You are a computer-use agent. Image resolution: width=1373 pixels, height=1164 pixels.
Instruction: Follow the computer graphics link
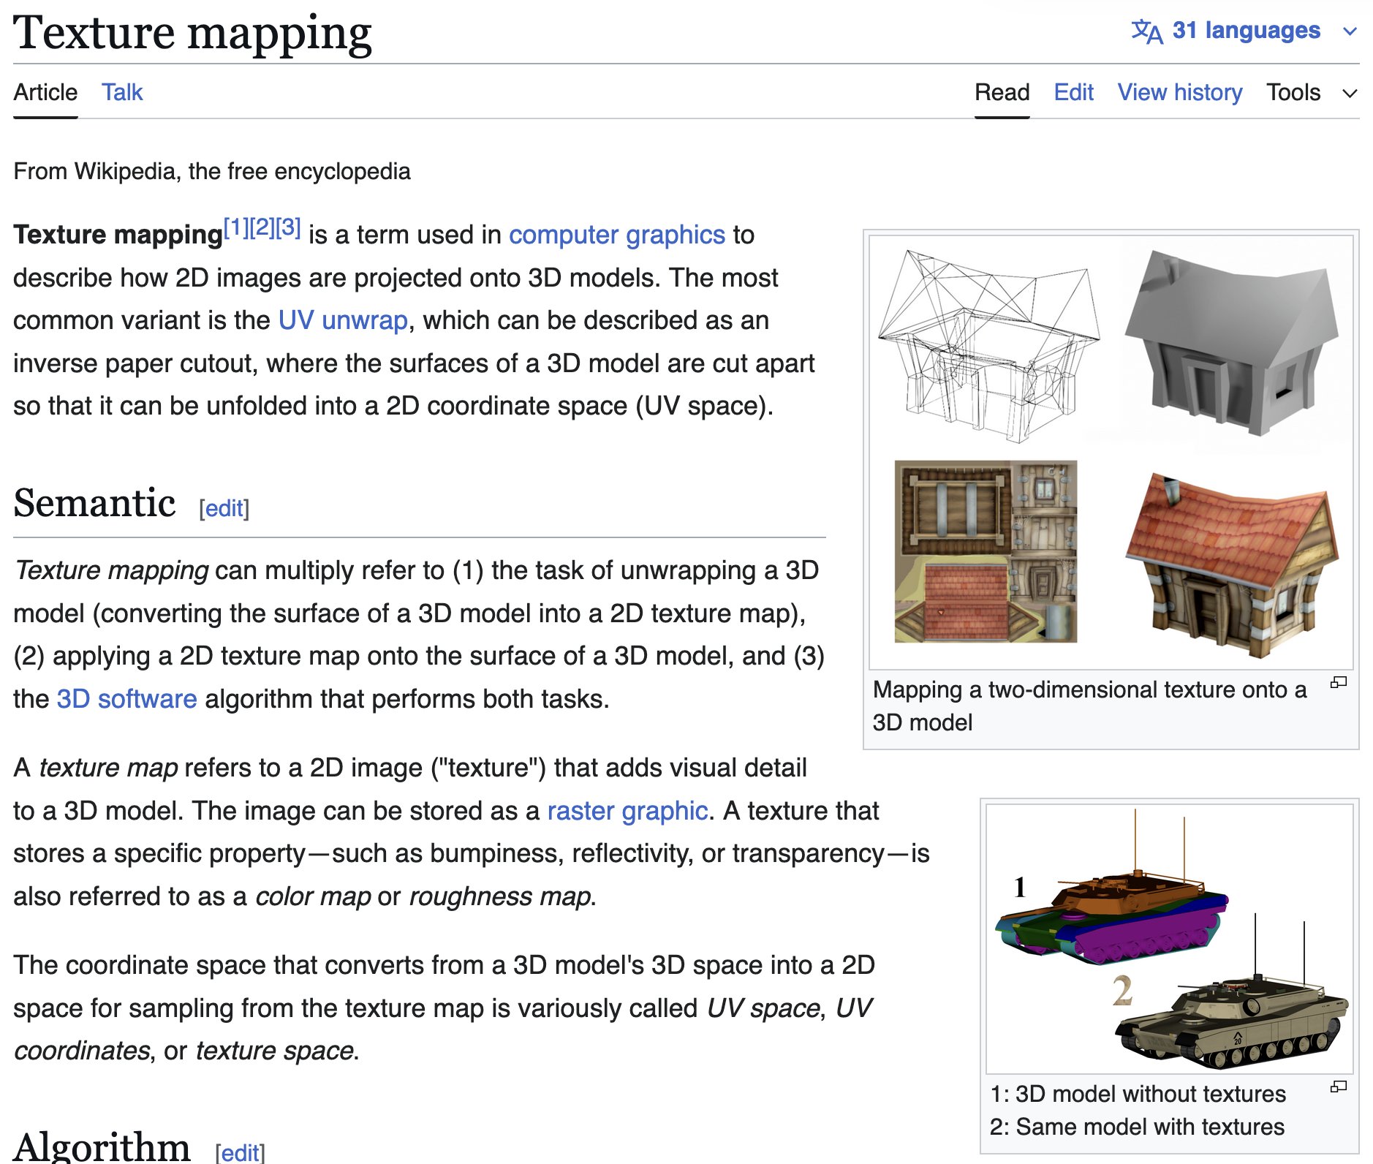(616, 235)
